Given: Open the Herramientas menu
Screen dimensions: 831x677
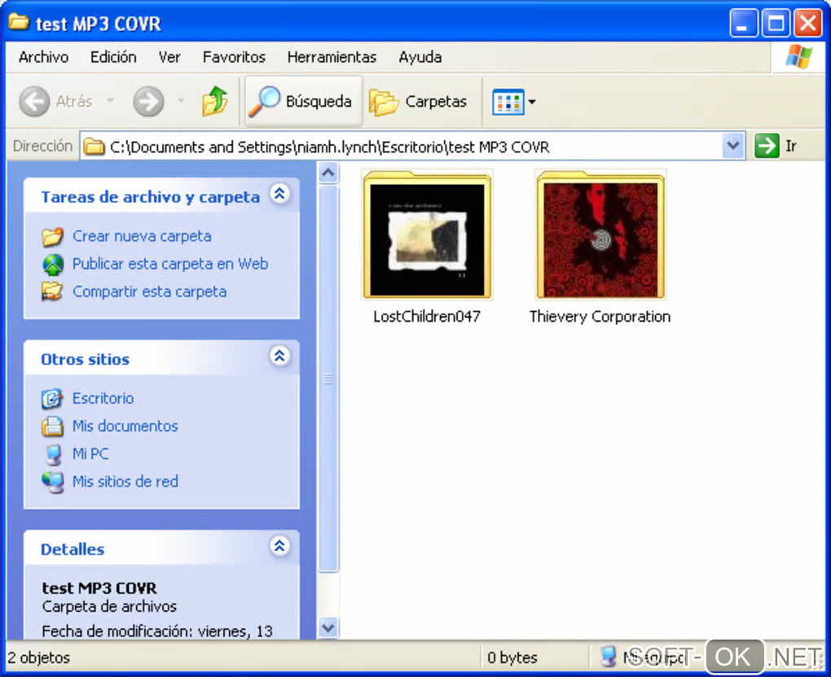Looking at the screenshot, I should click(x=332, y=57).
